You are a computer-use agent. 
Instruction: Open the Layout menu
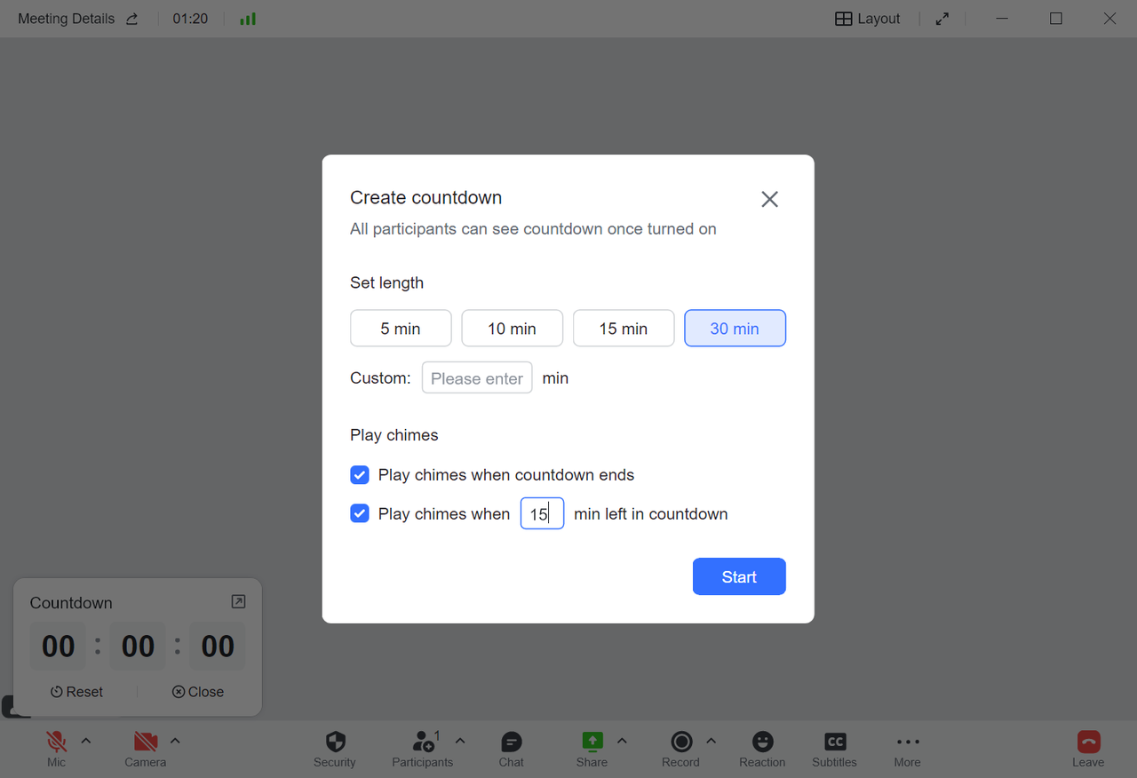click(868, 19)
